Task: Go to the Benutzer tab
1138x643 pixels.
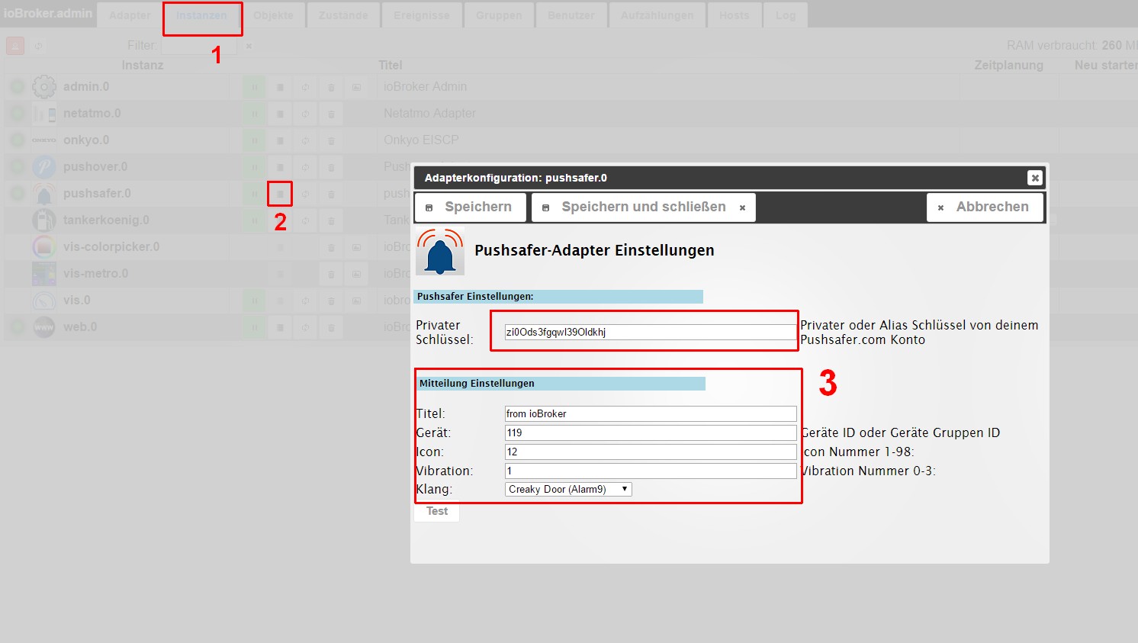Action: coord(571,15)
